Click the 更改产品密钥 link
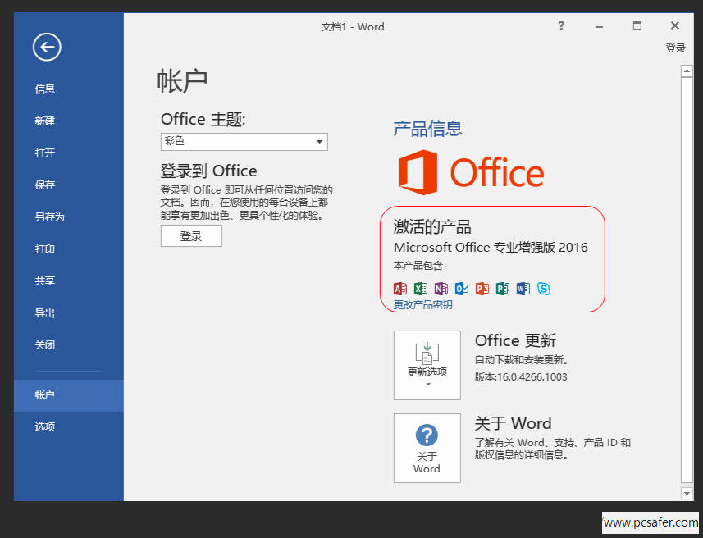This screenshot has width=703, height=538. click(422, 305)
